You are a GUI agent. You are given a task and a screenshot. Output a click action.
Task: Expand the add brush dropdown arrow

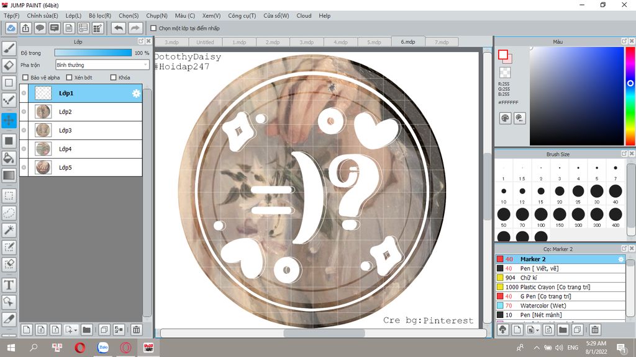pos(537,330)
